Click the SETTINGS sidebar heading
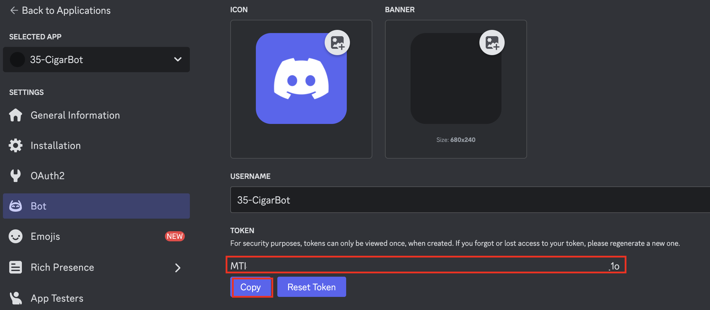This screenshot has width=710, height=310. (26, 93)
